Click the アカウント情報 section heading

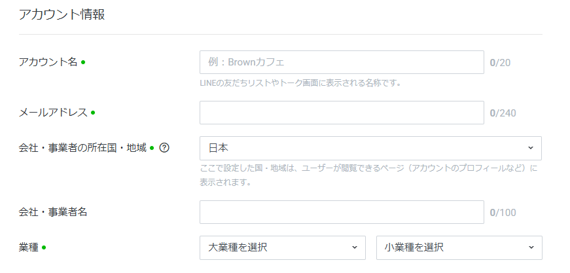[62, 15]
